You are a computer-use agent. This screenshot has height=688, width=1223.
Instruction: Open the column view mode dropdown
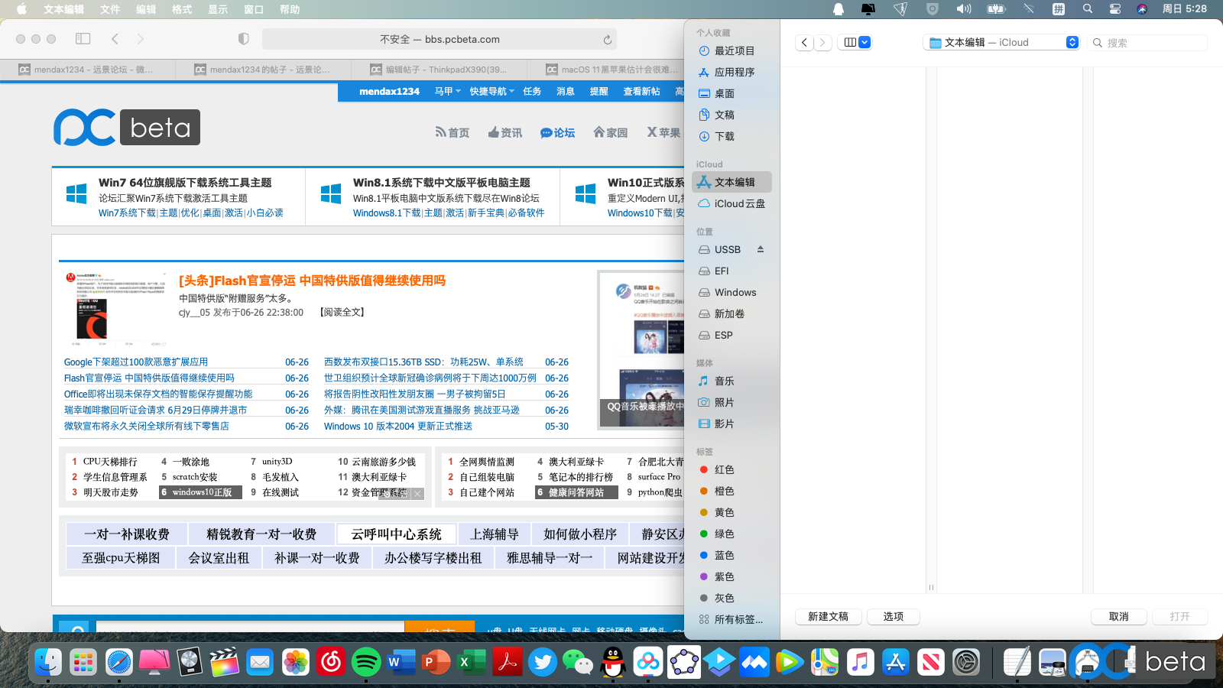pyautogui.click(x=855, y=43)
